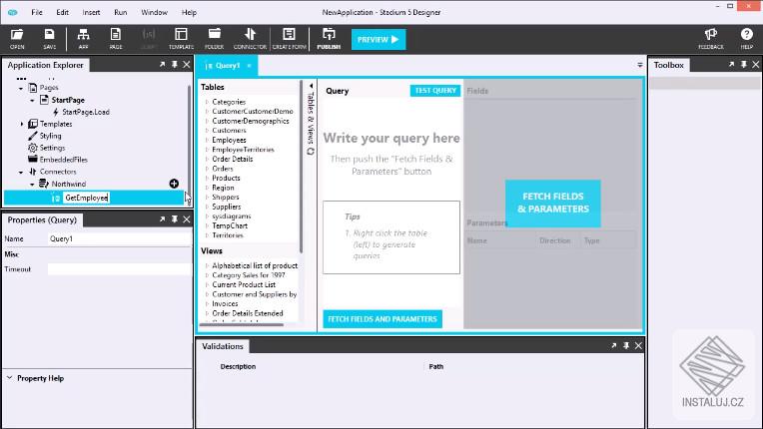This screenshot has width=763, height=429.
Task: Expand the Invoices view
Action: coord(207,303)
